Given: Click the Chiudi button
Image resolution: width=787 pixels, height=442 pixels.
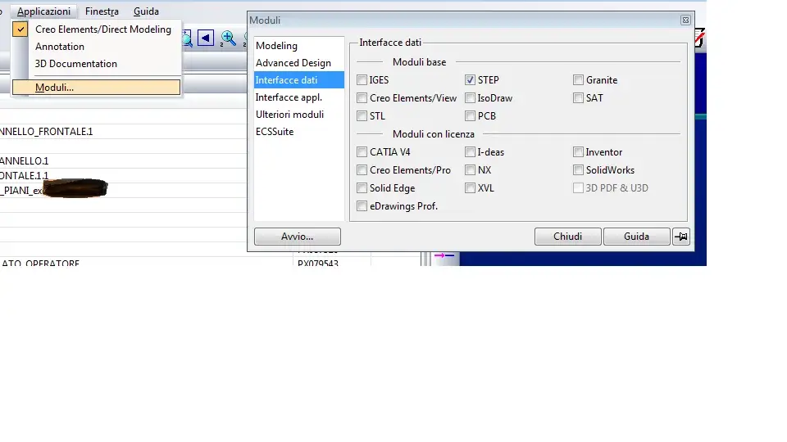Looking at the screenshot, I should click(567, 237).
